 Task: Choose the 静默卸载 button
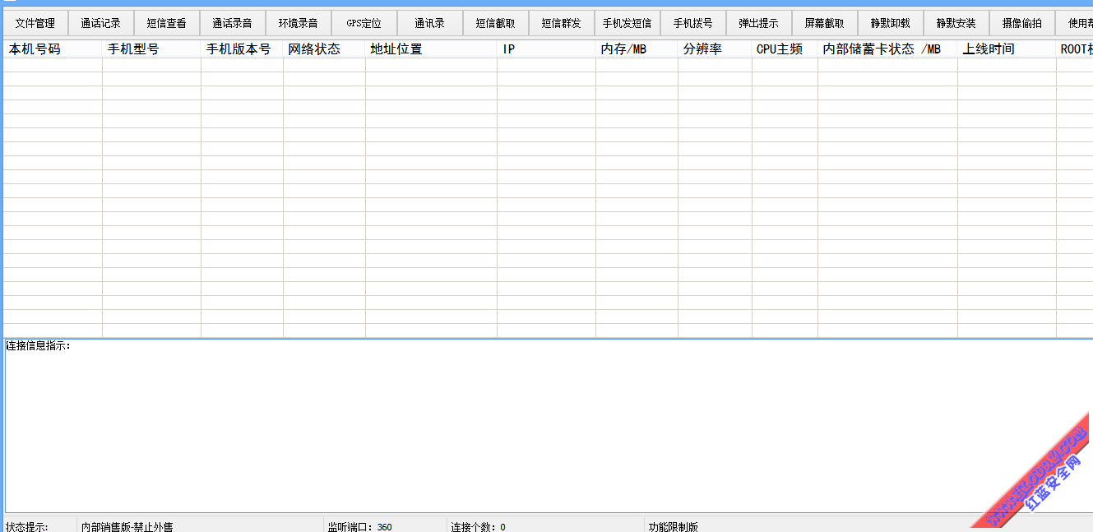pos(891,23)
